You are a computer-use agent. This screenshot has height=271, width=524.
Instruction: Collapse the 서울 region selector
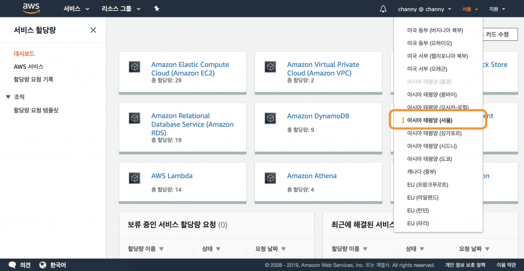pos(470,9)
